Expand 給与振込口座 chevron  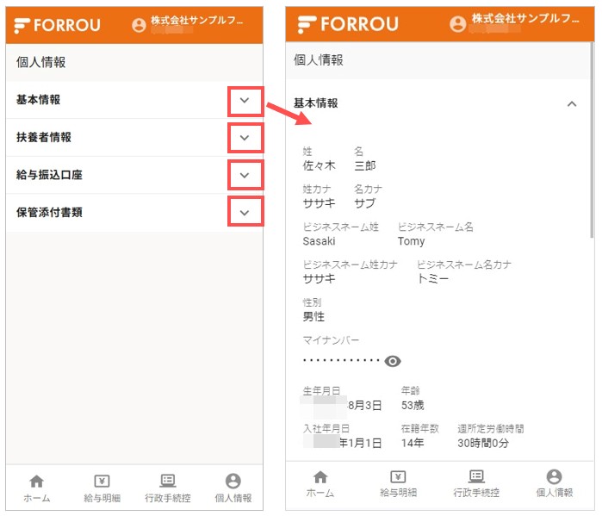245,176
